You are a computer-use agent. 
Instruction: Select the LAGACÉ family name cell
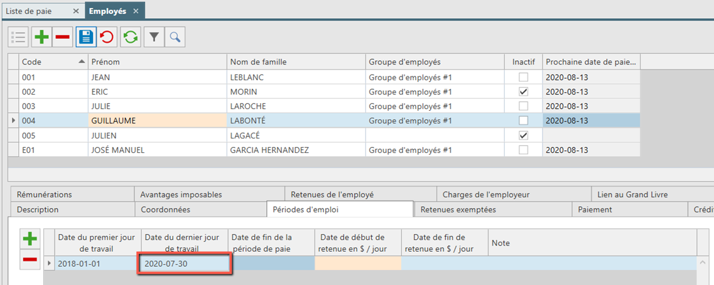[296, 135]
